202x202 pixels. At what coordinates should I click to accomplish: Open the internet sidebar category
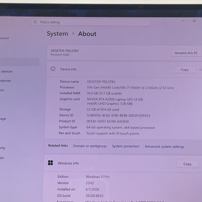pos(5,81)
